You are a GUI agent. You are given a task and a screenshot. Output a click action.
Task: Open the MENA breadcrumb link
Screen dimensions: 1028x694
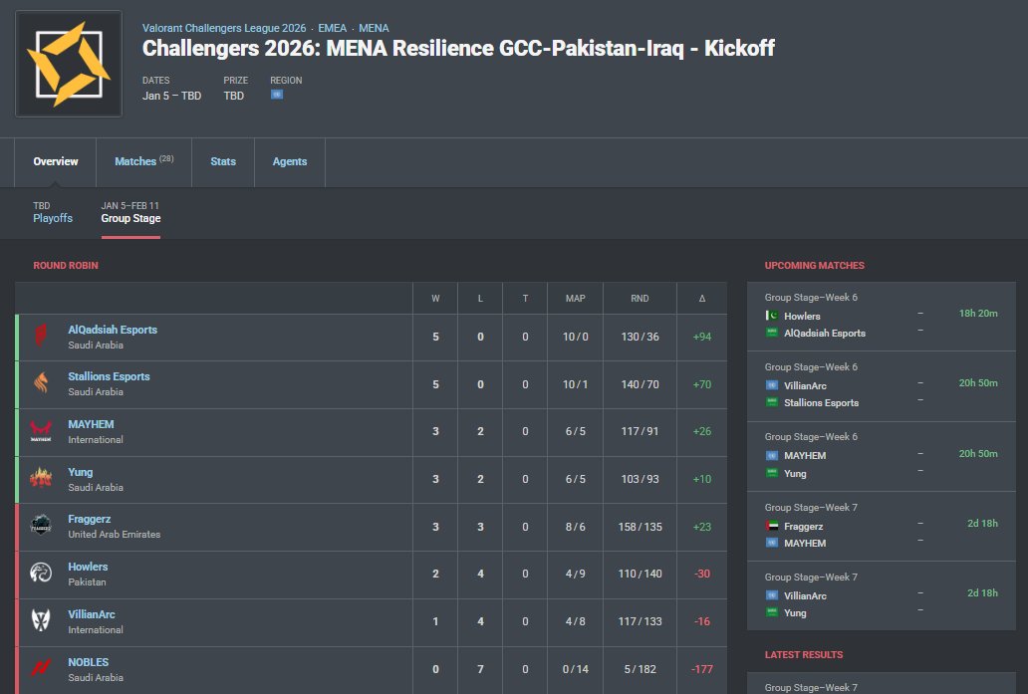coord(374,28)
